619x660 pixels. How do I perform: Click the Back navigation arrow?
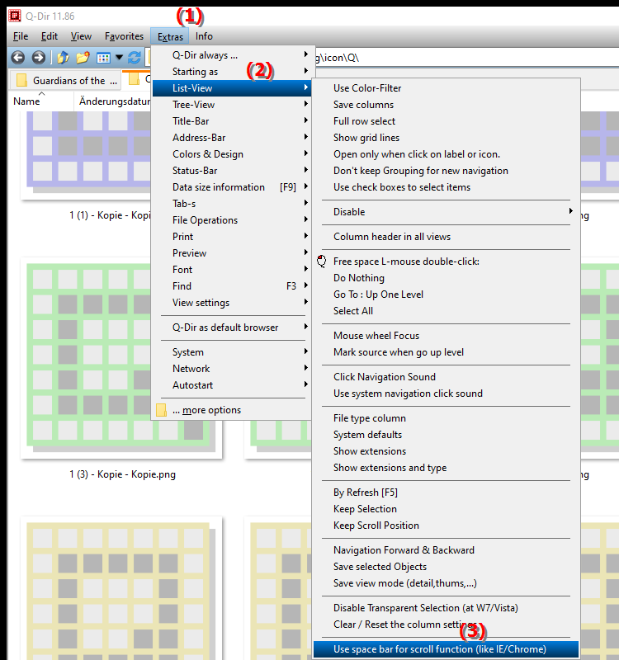click(17, 57)
